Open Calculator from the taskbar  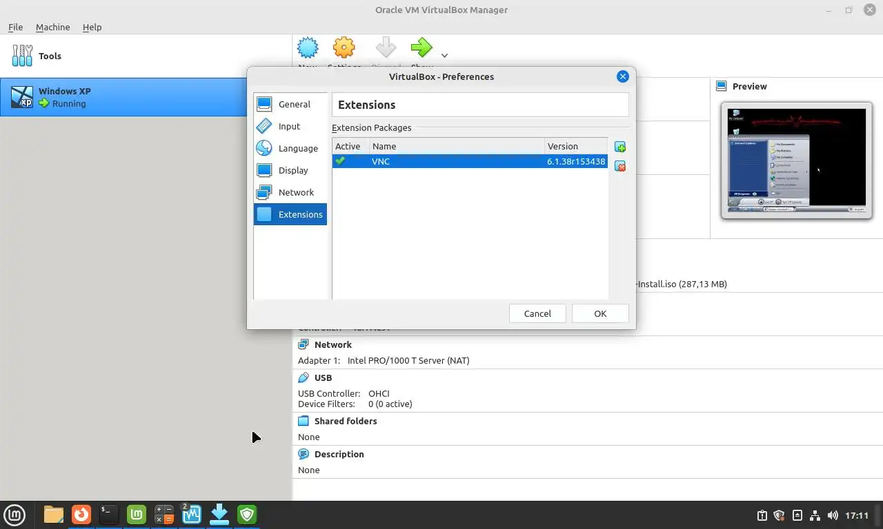pos(164,515)
